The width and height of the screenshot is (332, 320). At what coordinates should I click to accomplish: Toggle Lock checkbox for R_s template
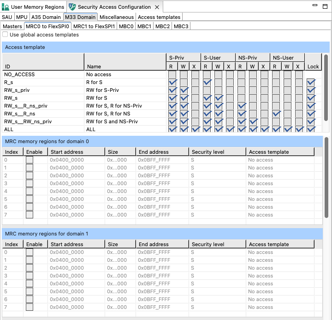pos(311,82)
